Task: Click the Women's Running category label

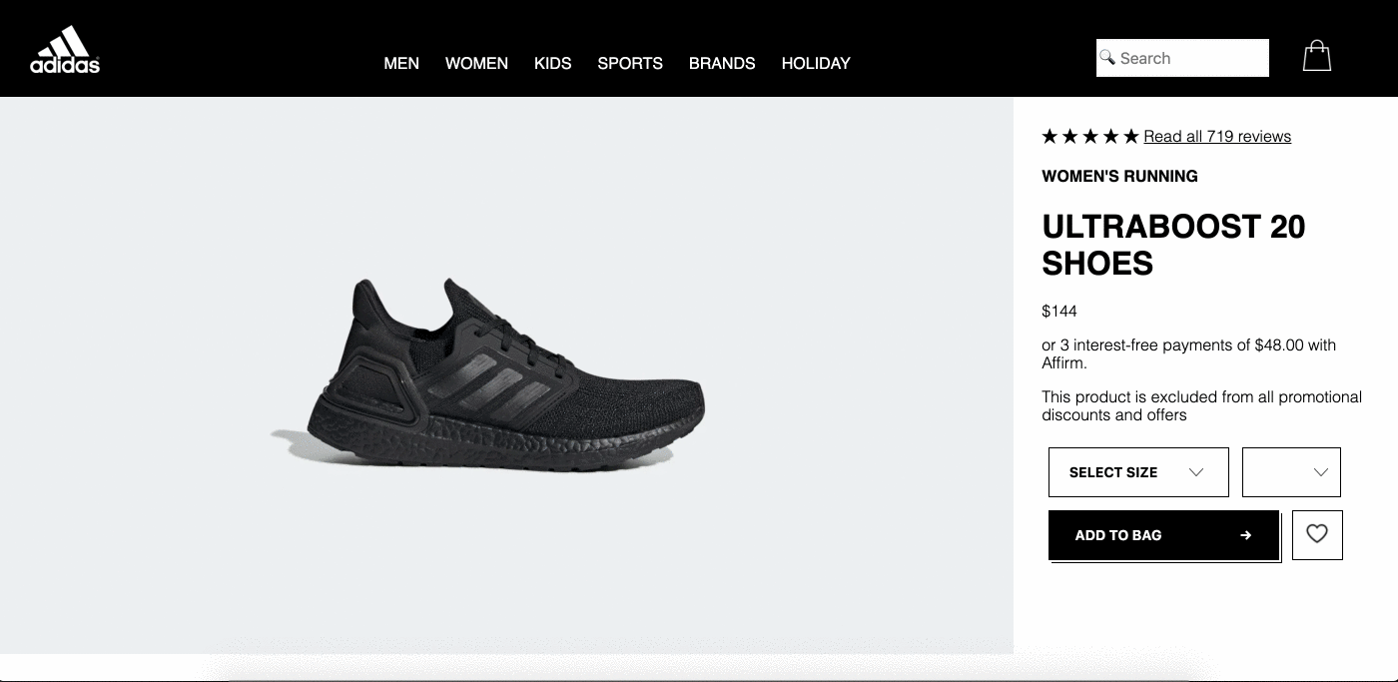Action: [x=1119, y=177]
